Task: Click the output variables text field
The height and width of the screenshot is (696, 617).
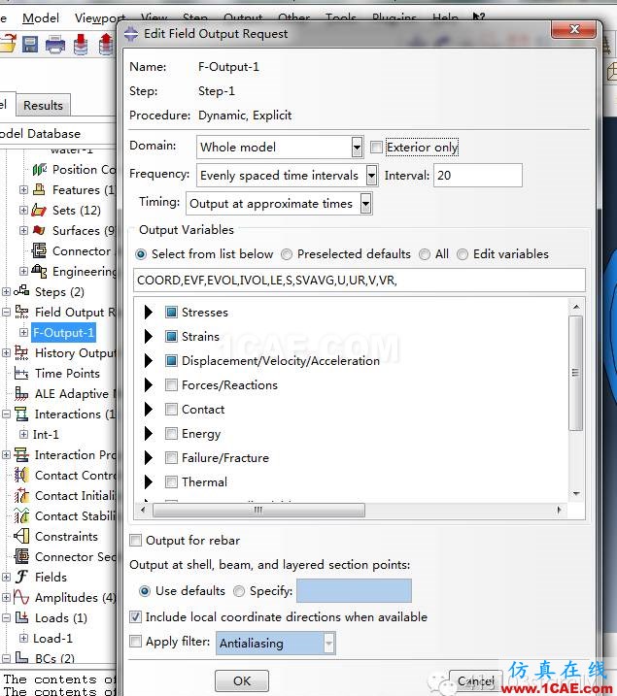Action: coord(359,281)
